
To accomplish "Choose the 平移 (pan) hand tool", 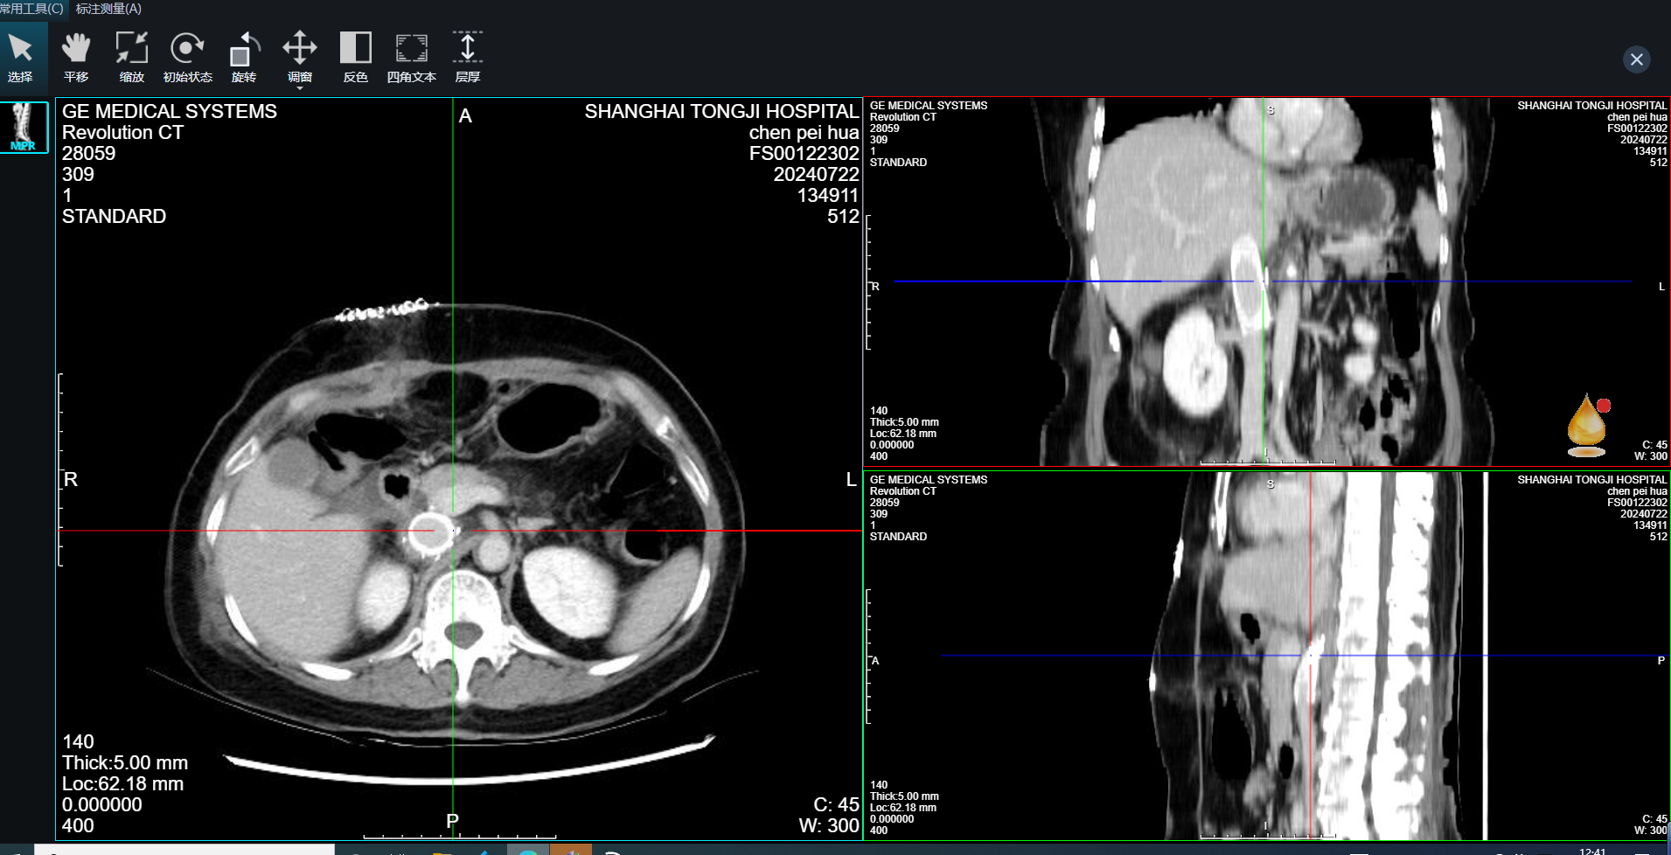I will coord(76,58).
